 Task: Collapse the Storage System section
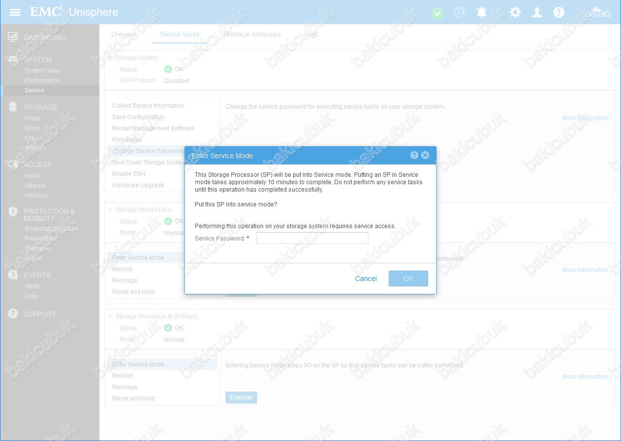[x=110, y=58]
